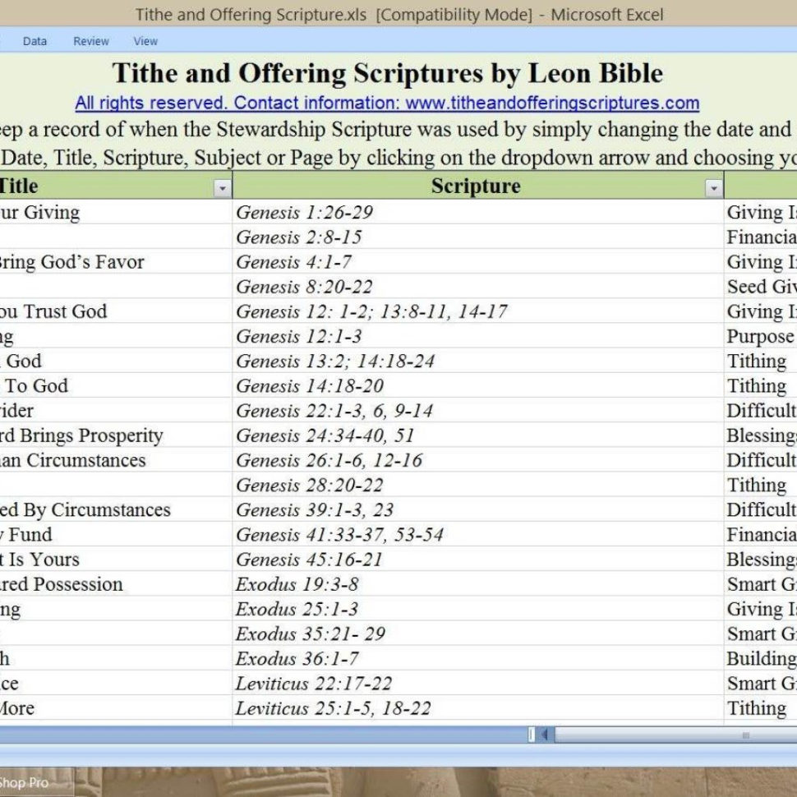Click the horizontal scrollbar left arrow
The width and height of the screenshot is (797, 797).
click(x=545, y=734)
